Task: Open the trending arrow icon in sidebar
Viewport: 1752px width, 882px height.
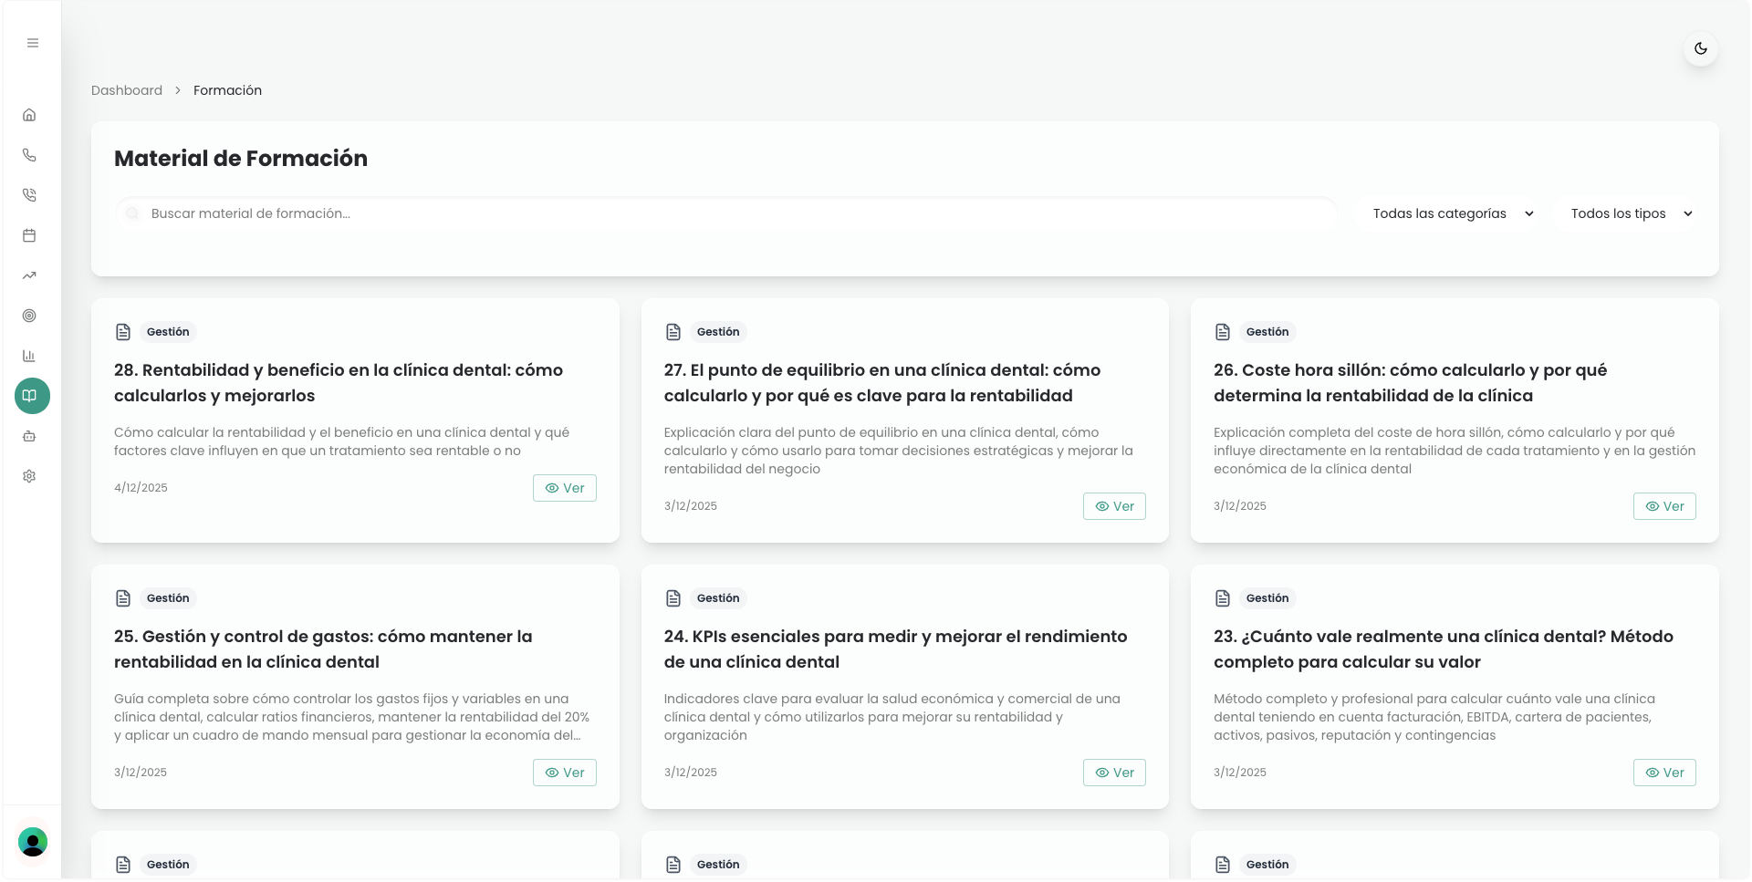Action: coord(29,275)
